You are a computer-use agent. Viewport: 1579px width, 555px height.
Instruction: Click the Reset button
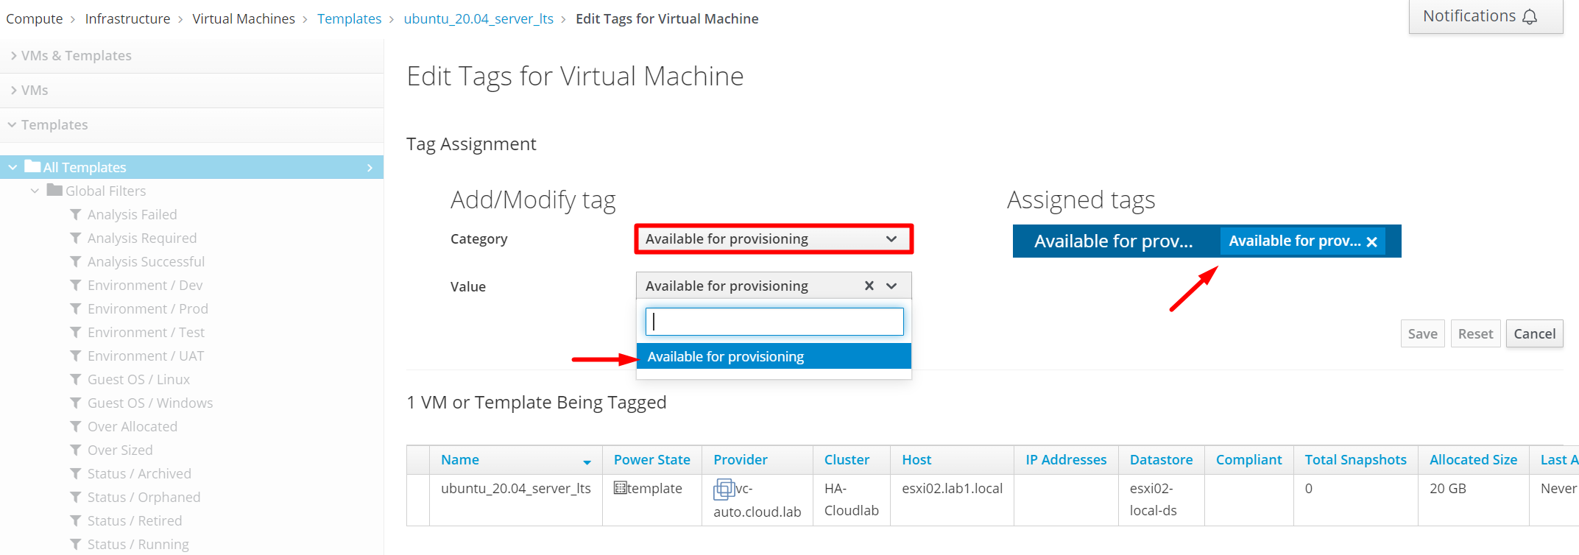(x=1475, y=333)
